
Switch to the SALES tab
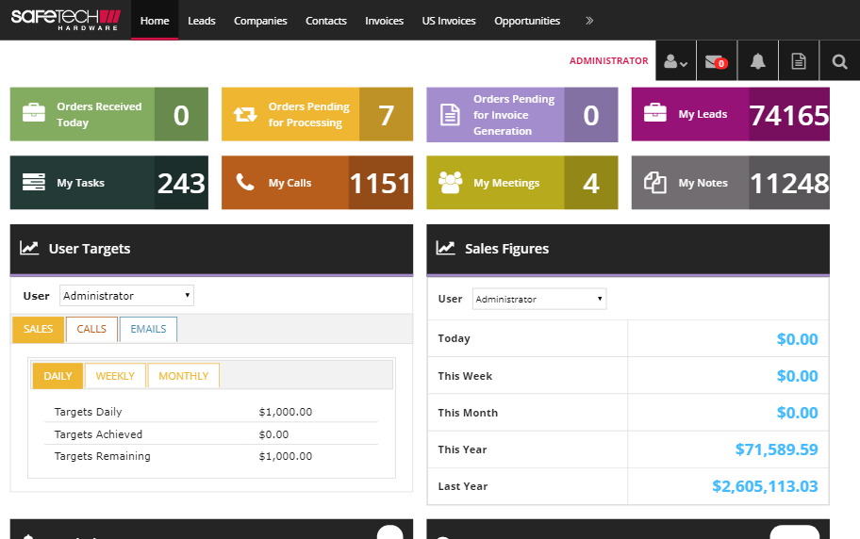38,329
